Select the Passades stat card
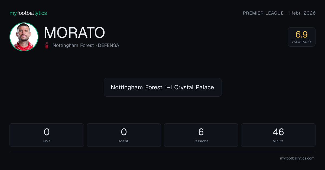This screenshot has width=325, height=170. point(201,135)
